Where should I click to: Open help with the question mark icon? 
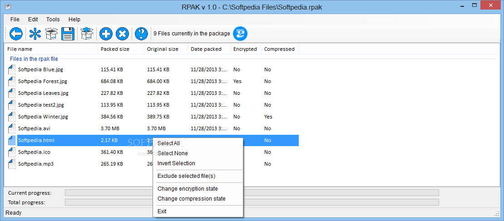pyautogui.click(x=141, y=34)
